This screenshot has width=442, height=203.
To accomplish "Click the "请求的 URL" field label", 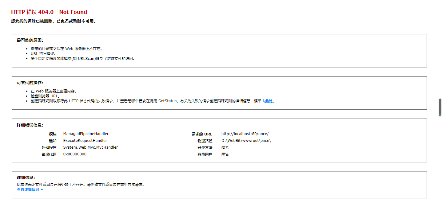I will 202,134.
